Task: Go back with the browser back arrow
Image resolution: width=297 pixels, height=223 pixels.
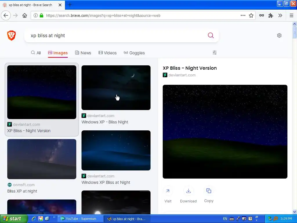Action: [6, 16]
